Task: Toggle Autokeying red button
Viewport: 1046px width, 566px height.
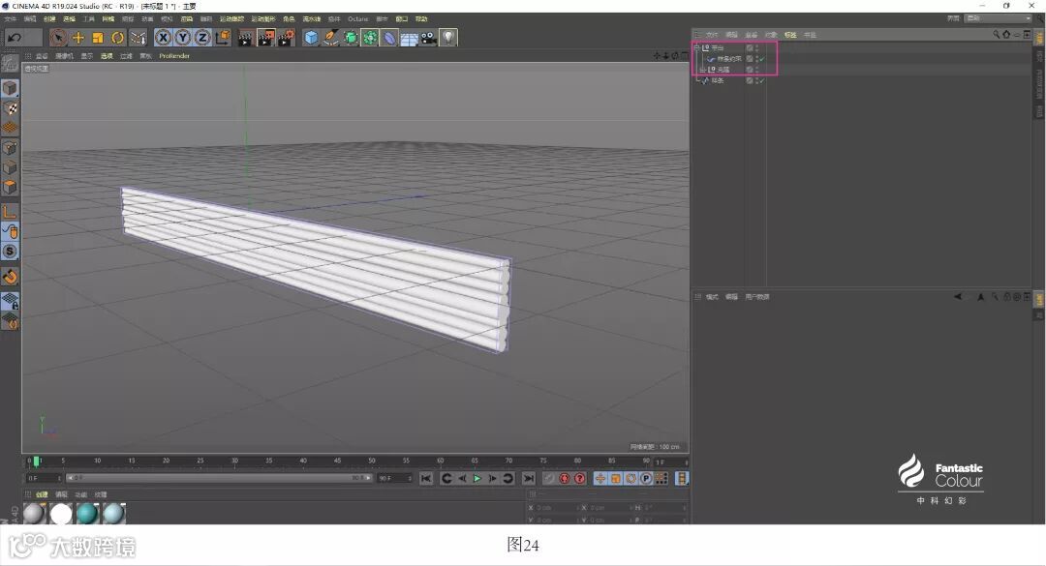Action: [580, 479]
